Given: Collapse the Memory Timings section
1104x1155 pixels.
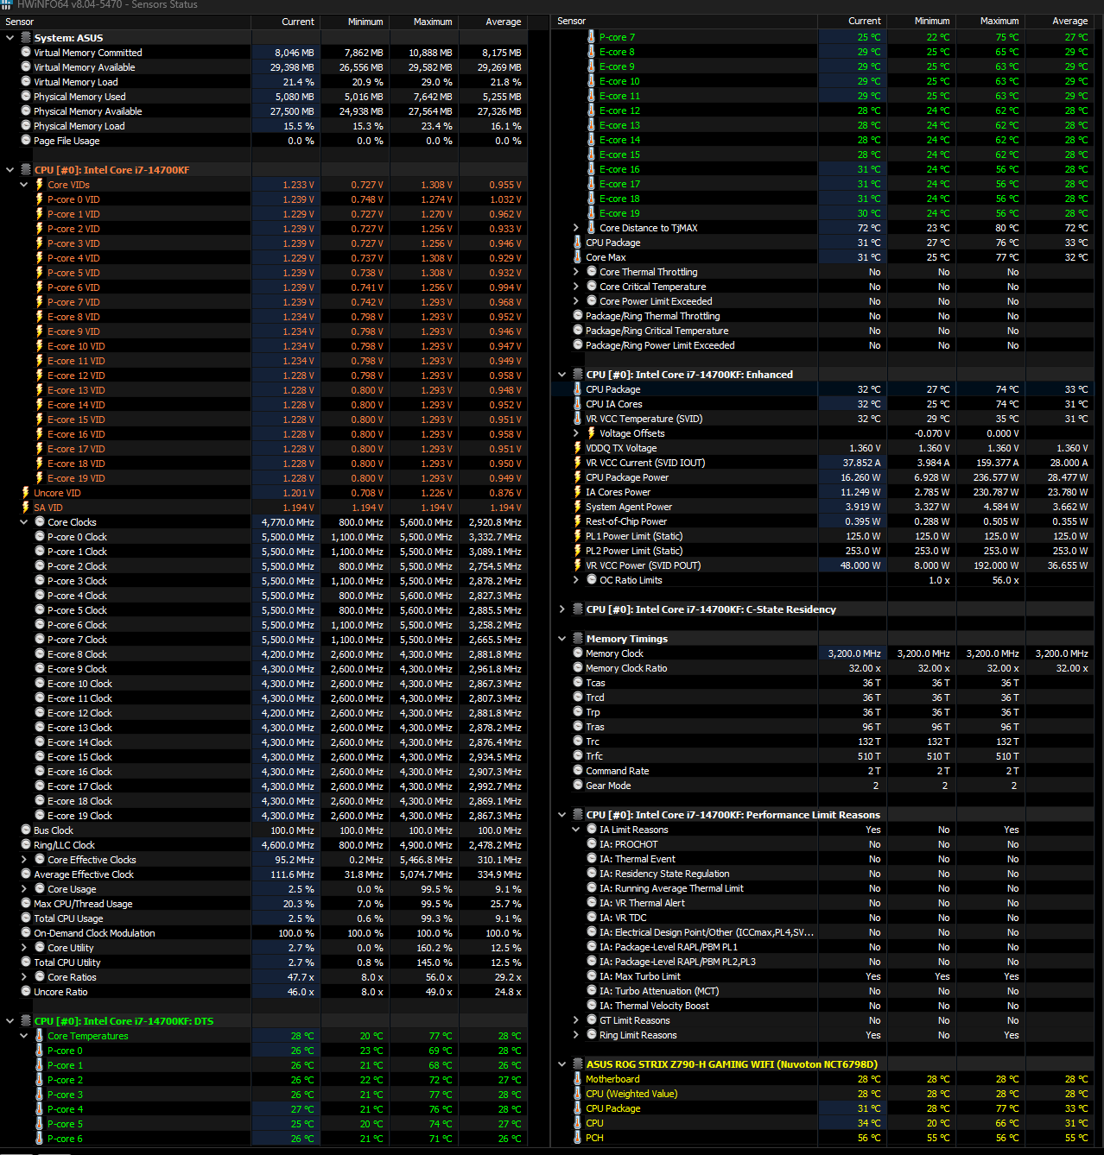Looking at the screenshot, I should [x=562, y=639].
